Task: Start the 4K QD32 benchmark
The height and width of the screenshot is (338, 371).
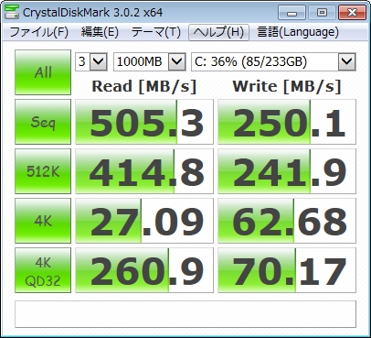Action: point(43,270)
